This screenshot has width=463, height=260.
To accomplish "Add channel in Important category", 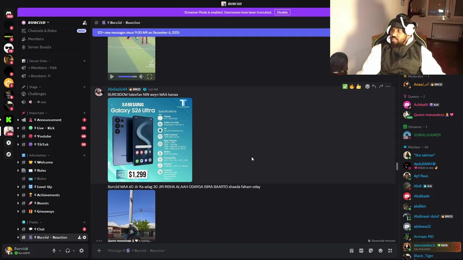I will 84,113.
